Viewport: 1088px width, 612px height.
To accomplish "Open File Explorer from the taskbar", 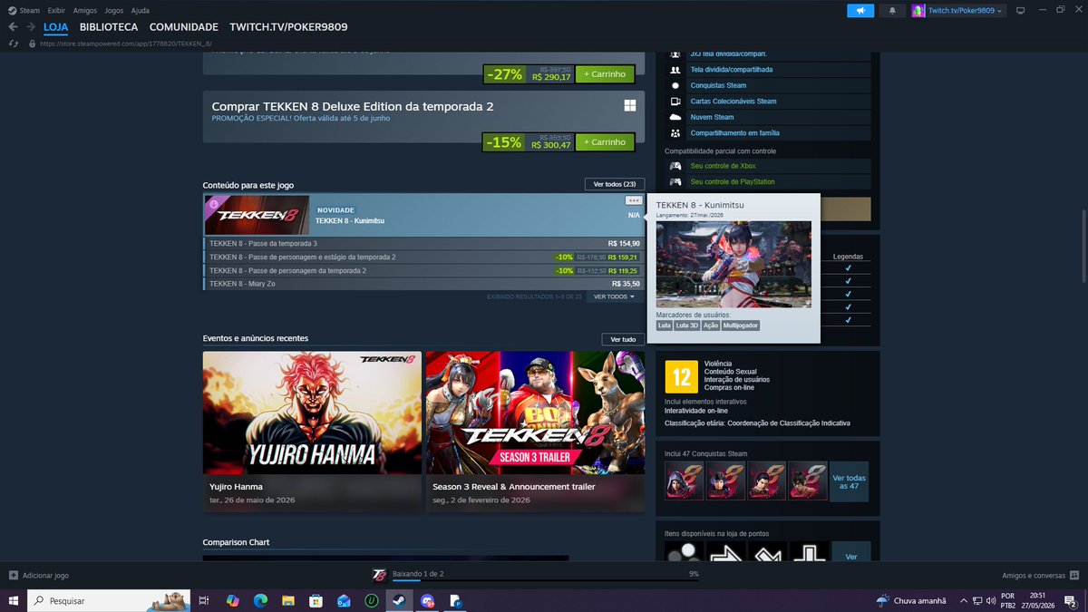I will point(288,600).
